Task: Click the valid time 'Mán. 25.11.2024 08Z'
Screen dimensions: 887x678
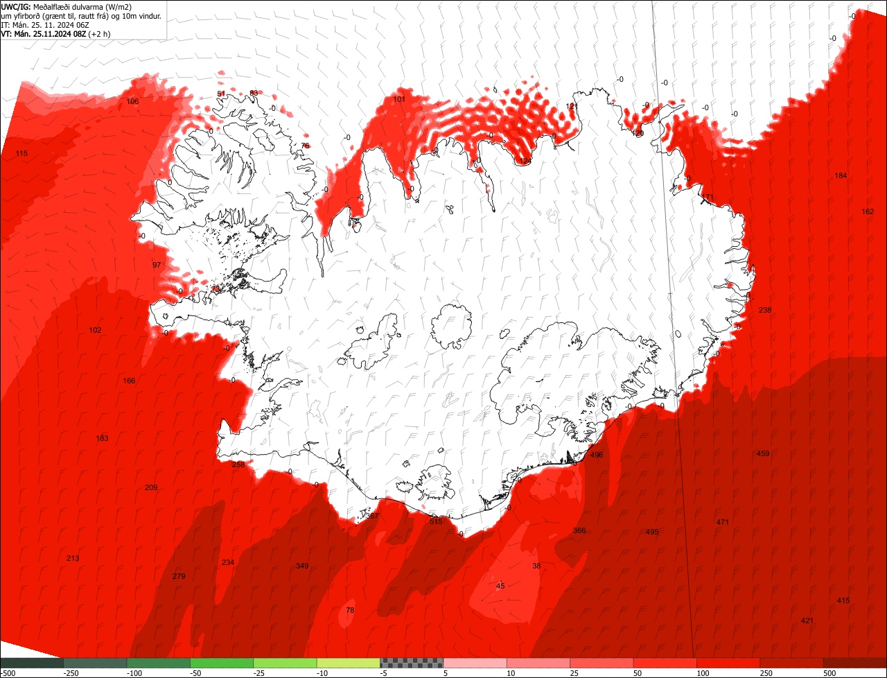Action: [50, 33]
